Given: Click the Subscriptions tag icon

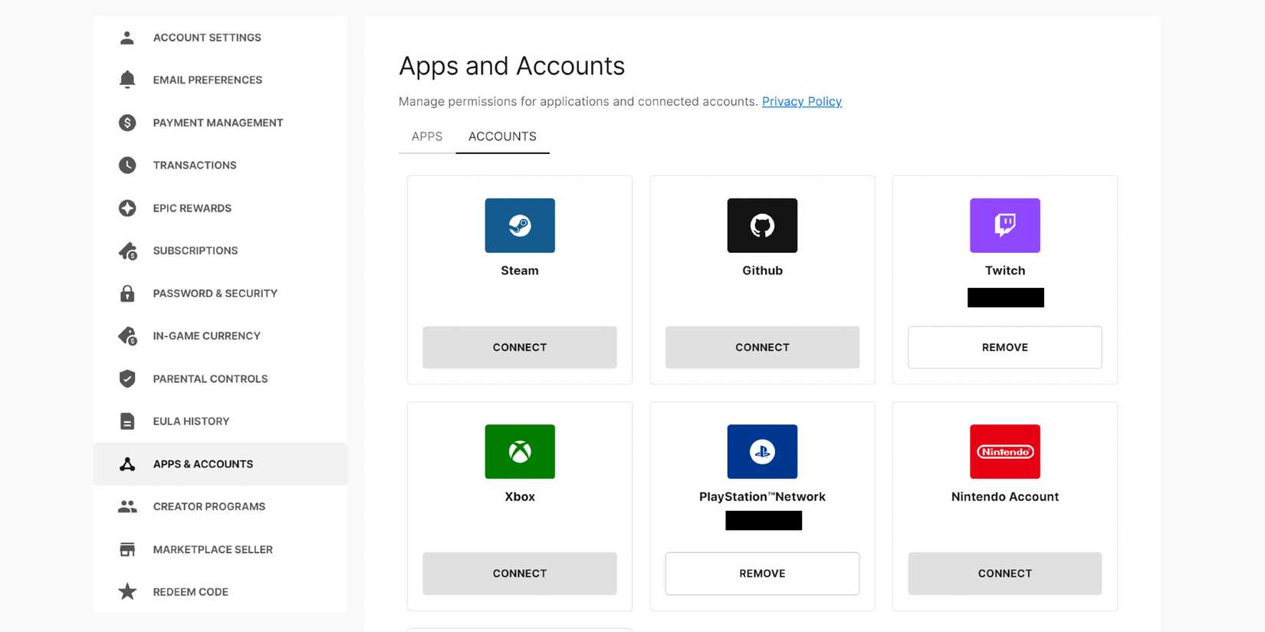Looking at the screenshot, I should (127, 251).
